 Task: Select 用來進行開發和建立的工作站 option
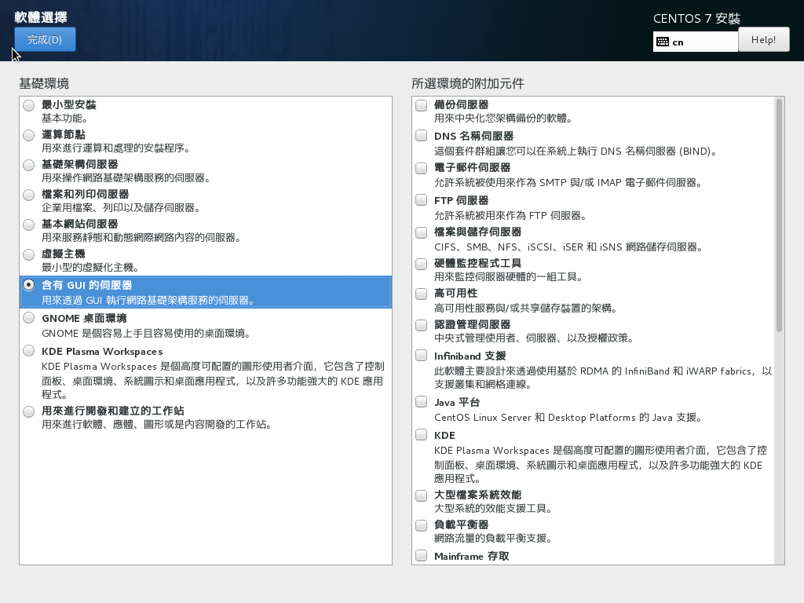(x=29, y=411)
